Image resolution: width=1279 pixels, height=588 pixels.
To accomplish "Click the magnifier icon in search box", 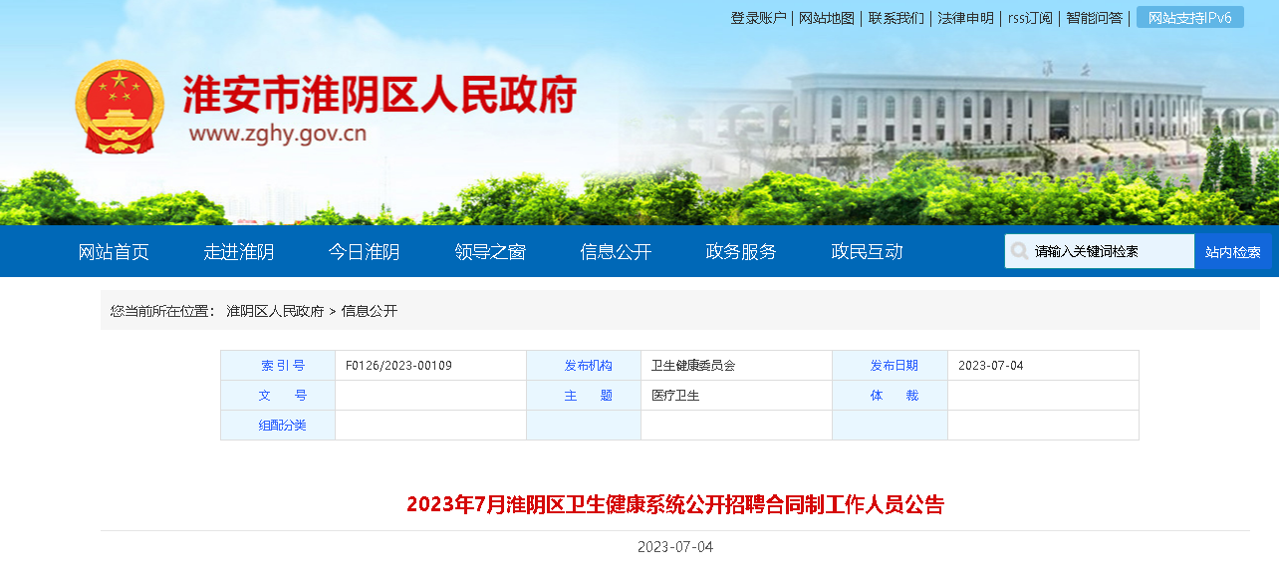I will (1019, 251).
